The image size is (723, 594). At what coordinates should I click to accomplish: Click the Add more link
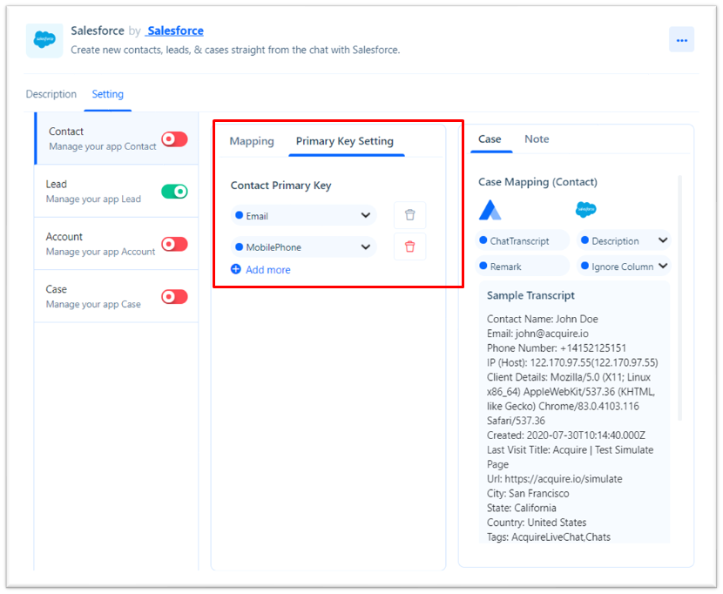[268, 270]
